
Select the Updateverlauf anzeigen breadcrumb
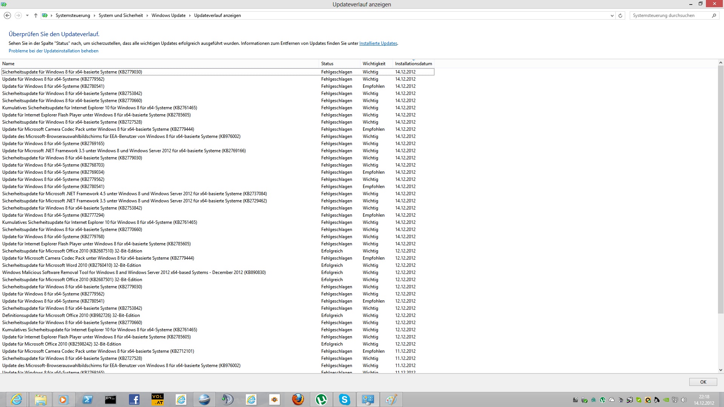(218, 15)
